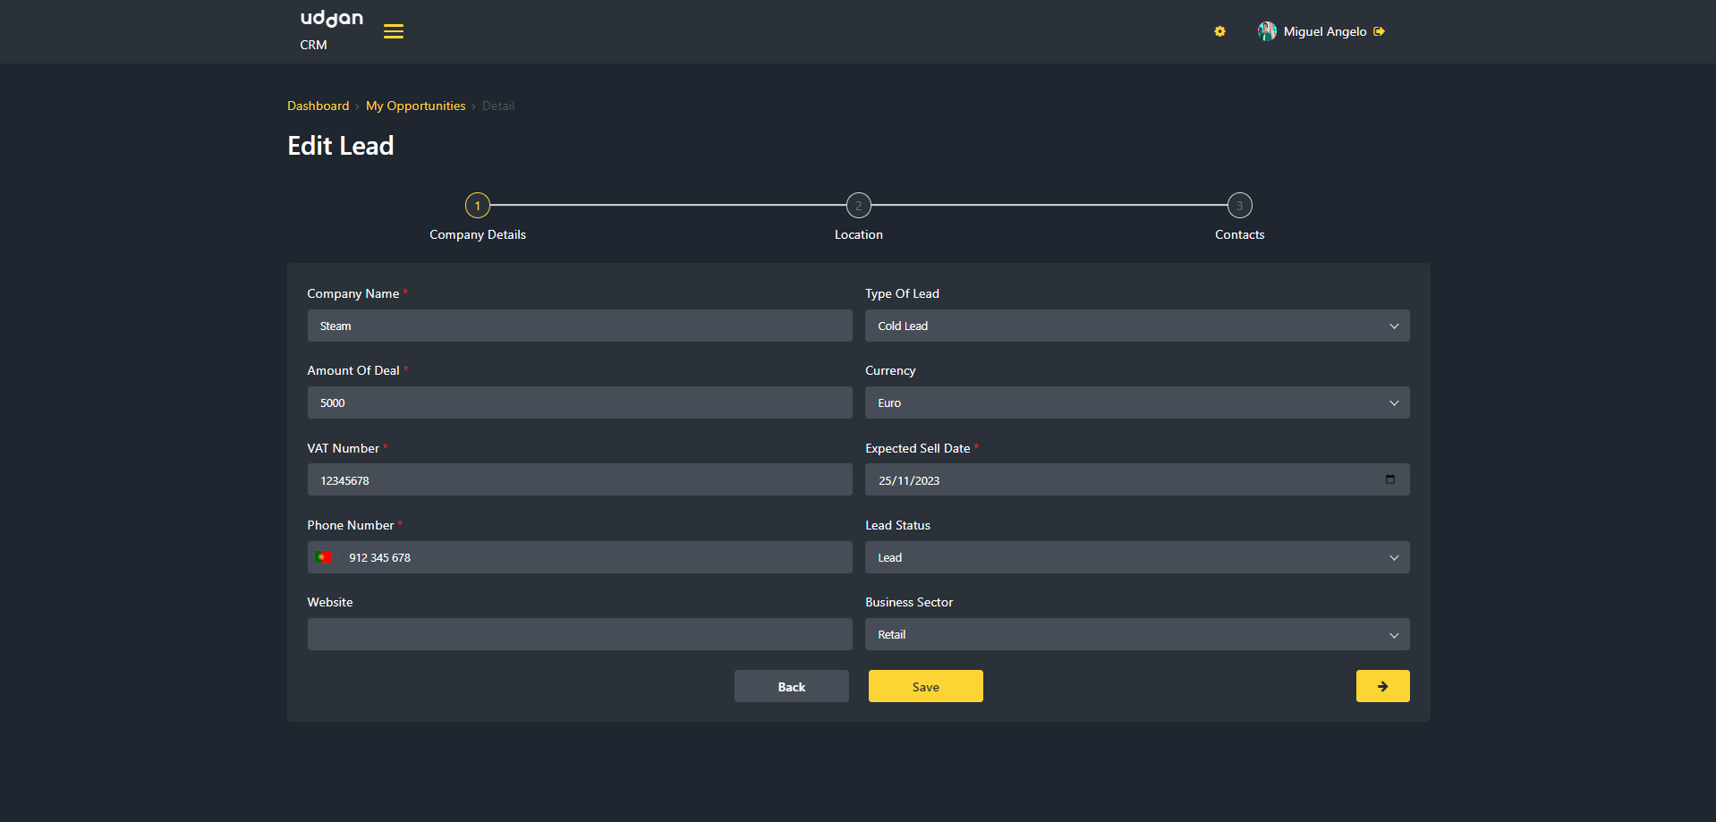Open the Currency dropdown showing Euro
This screenshot has width=1716, height=822.
[x=1136, y=403]
